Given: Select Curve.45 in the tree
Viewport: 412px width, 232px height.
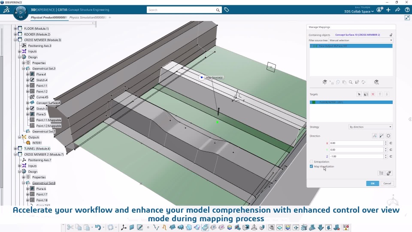Looking at the screenshot, I should coord(42,97).
